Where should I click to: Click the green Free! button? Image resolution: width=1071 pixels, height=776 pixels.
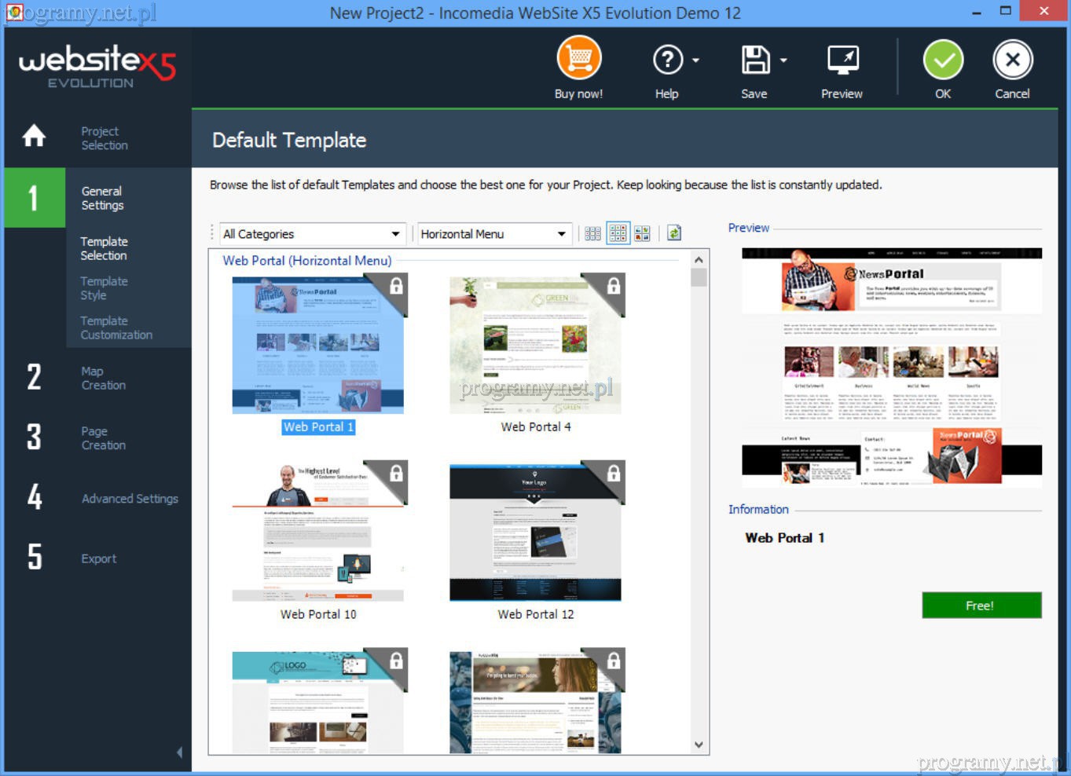[x=981, y=606]
